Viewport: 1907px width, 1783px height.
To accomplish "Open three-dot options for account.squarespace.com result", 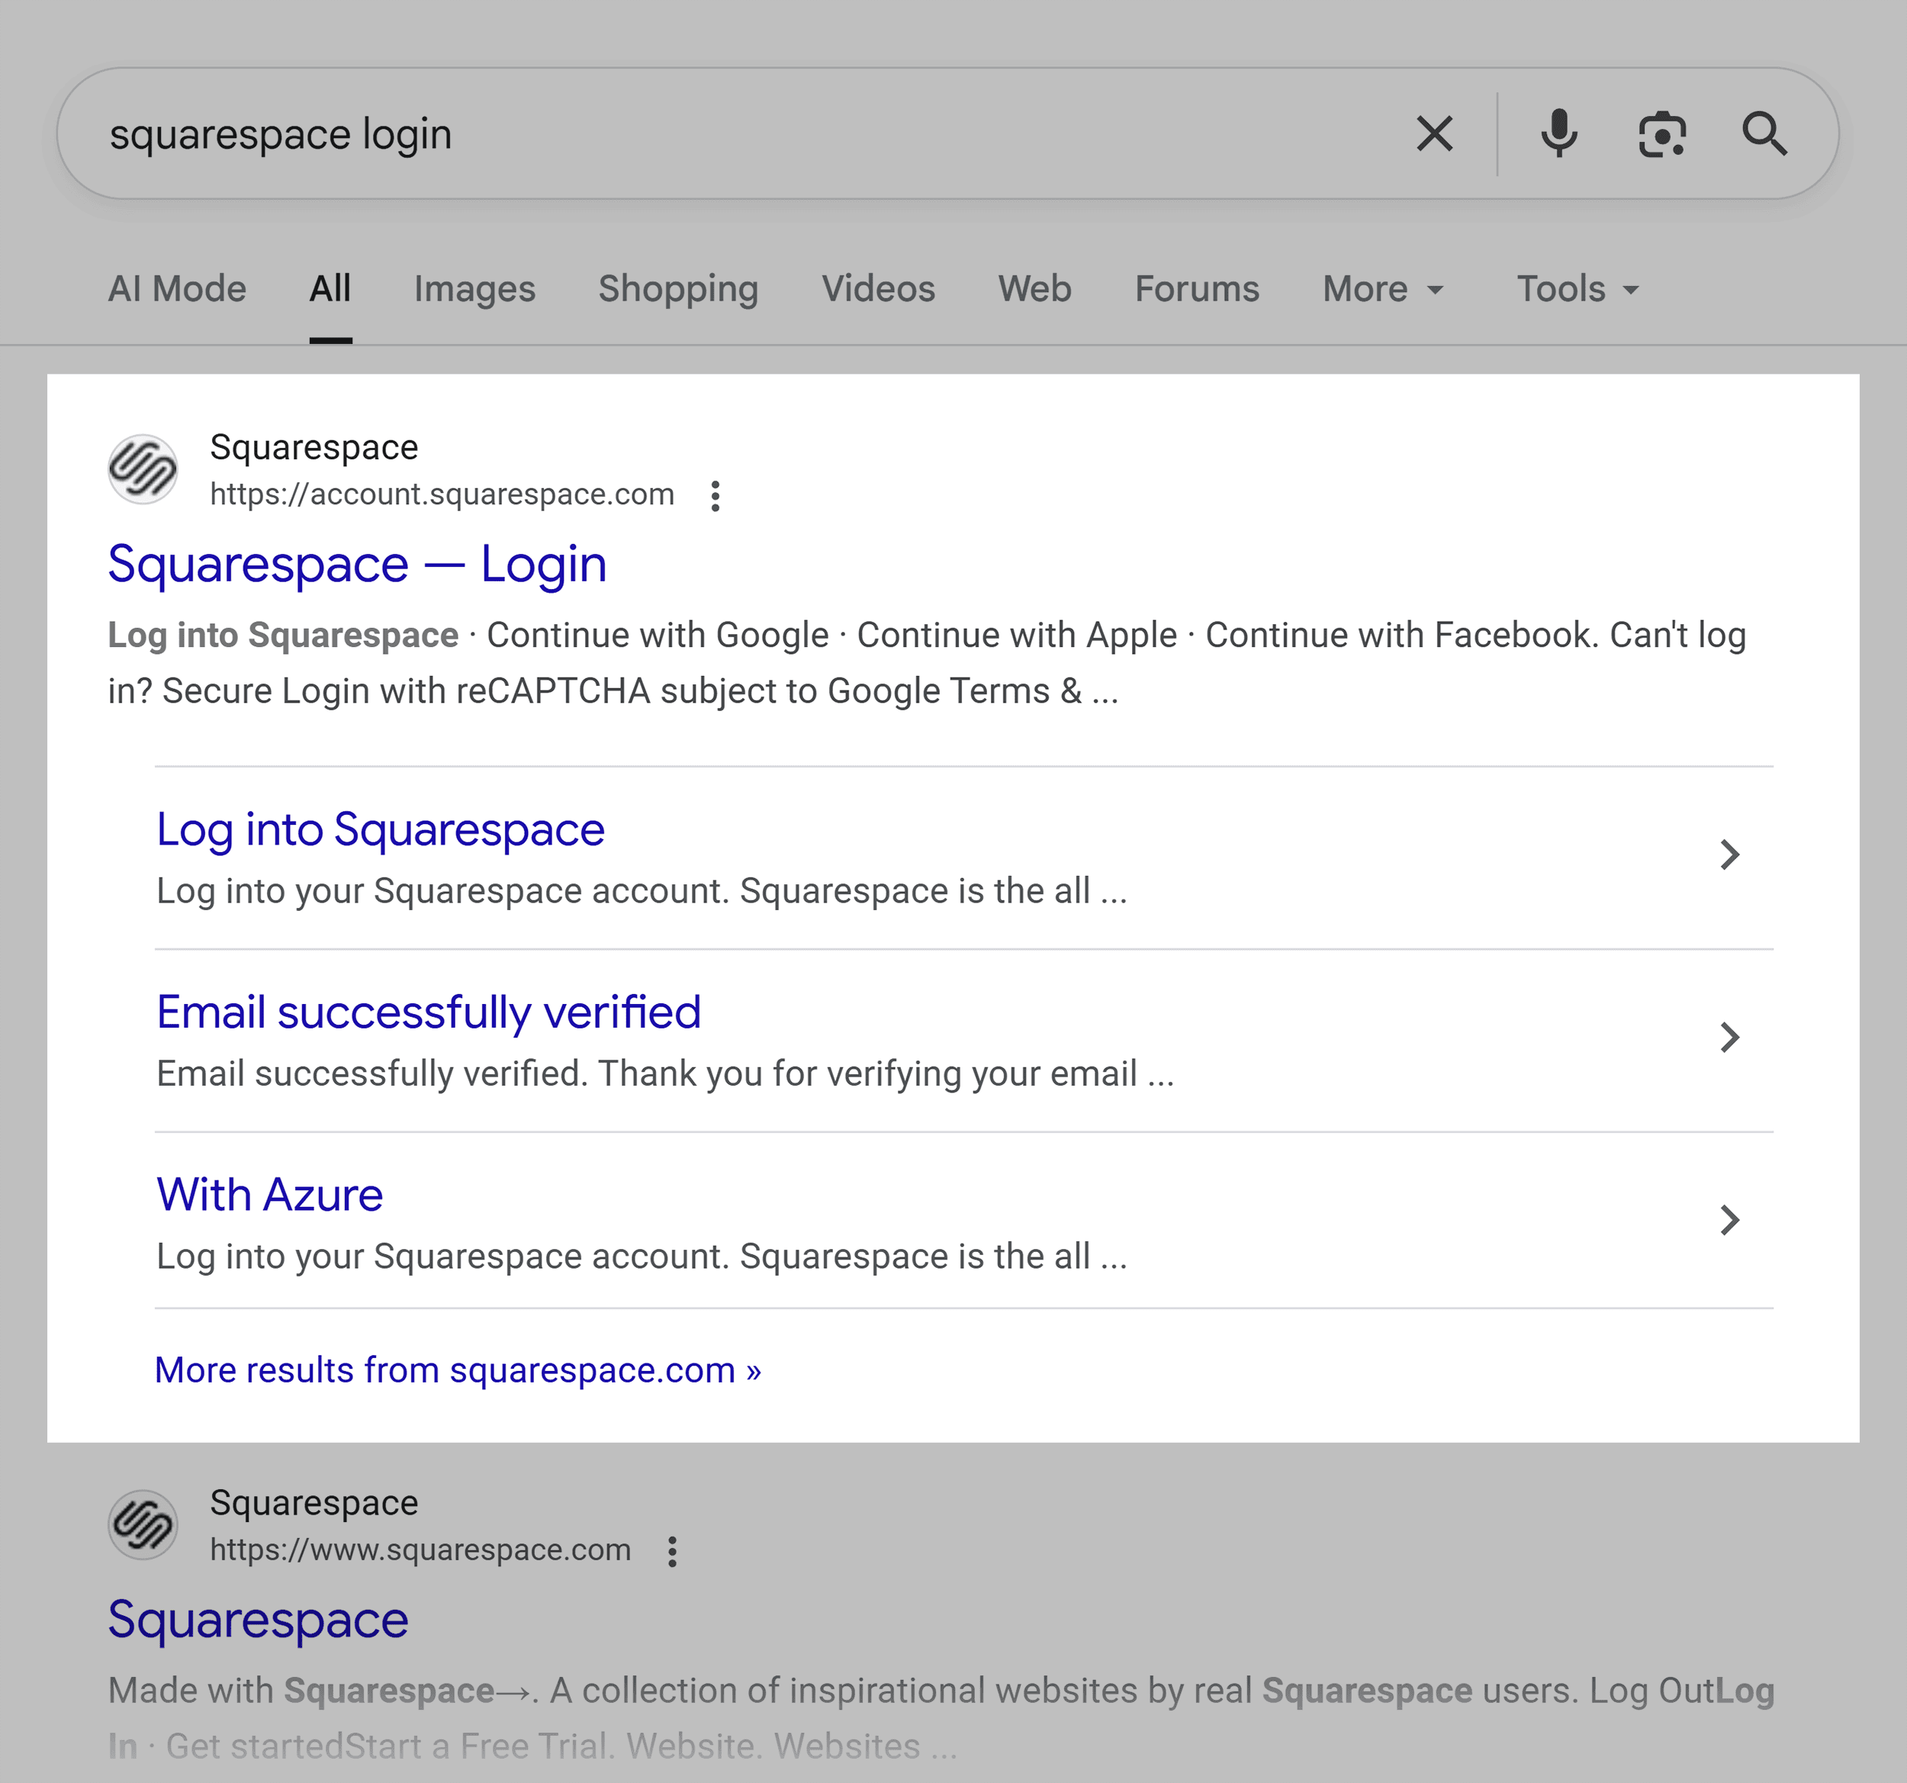I will [715, 495].
